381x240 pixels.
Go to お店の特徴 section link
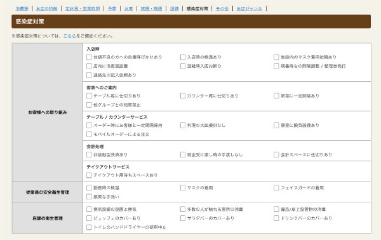click(46, 8)
